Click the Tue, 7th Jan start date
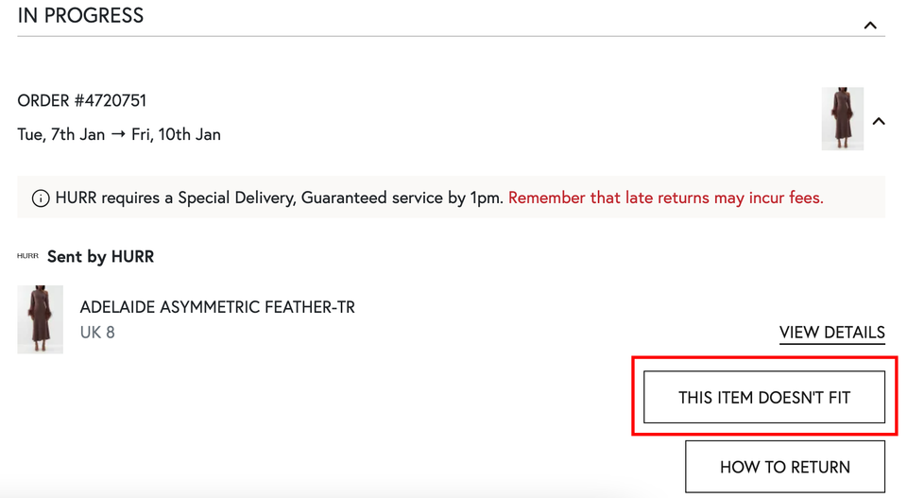This screenshot has height=498, width=907. coord(61,134)
